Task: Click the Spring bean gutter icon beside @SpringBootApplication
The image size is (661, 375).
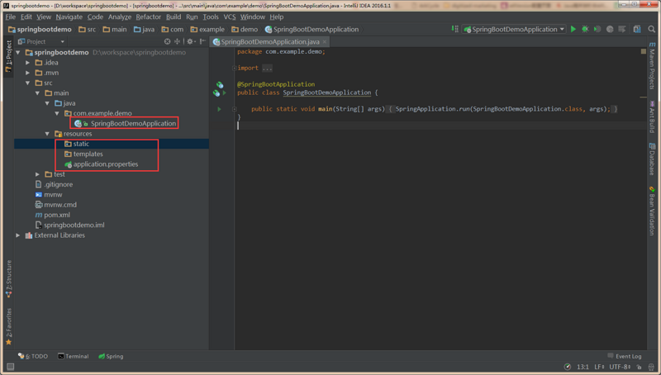Action: pyautogui.click(x=220, y=85)
